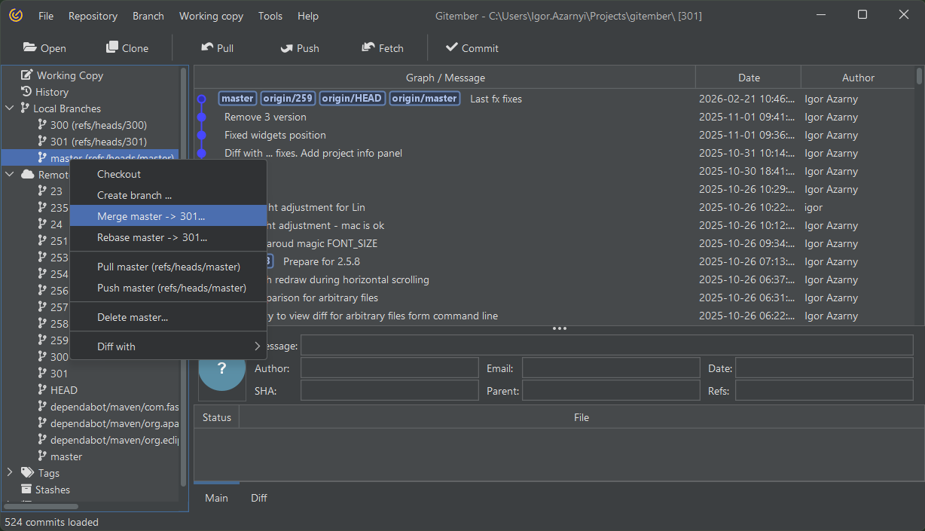The image size is (925, 531).
Task: Switch to the Diff tab
Action: click(258, 498)
